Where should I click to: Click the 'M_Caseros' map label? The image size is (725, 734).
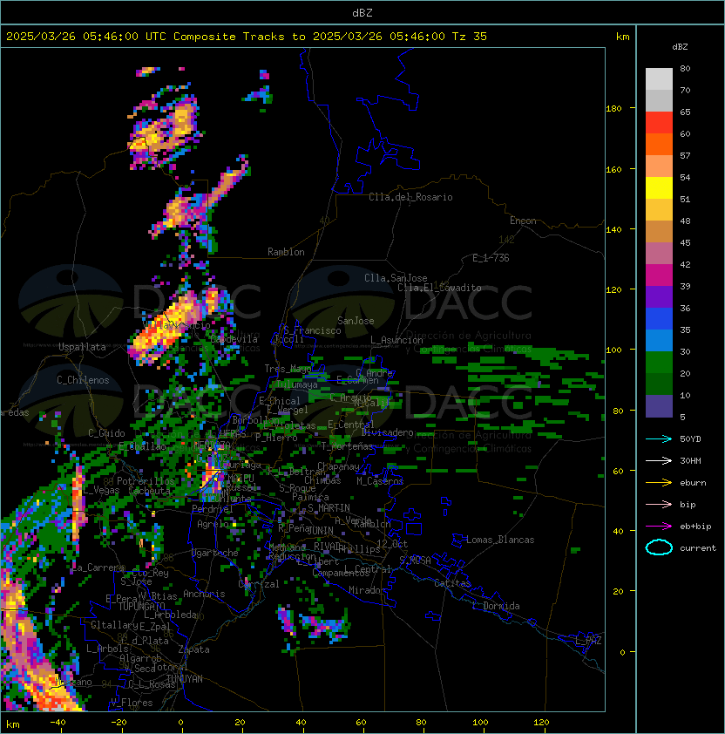380,480
